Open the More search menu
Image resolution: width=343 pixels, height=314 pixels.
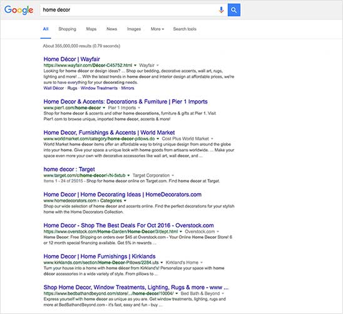point(157,29)
